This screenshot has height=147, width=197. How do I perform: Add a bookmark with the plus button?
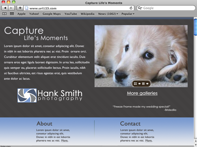(x=20, y=8)
